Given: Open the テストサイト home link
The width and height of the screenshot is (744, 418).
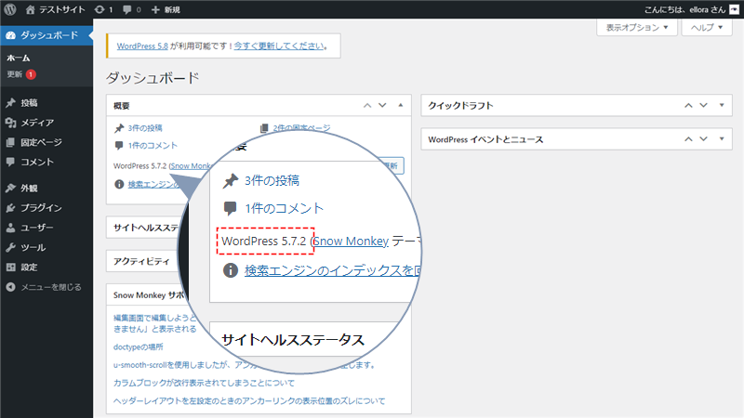Looking at the screenshot, I should click(x=56, y=9).
